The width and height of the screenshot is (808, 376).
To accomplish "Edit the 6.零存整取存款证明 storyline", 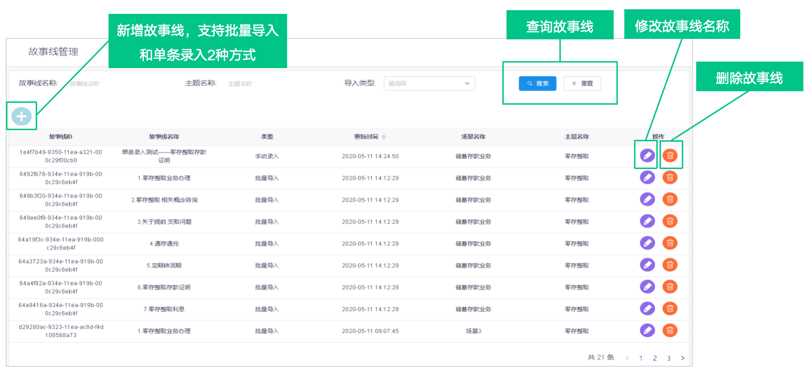I will coord(647,287).
